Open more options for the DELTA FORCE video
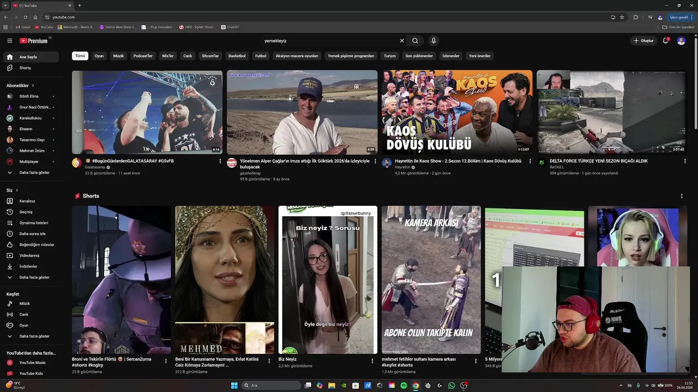The width and height of the screenshot is (698, 392). (x=685, y=161)
